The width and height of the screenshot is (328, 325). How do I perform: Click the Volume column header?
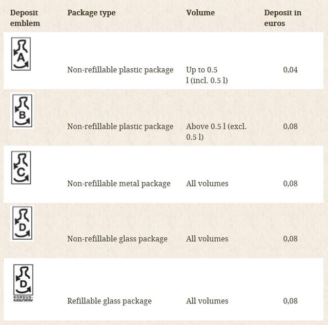[x=200, y=12]
